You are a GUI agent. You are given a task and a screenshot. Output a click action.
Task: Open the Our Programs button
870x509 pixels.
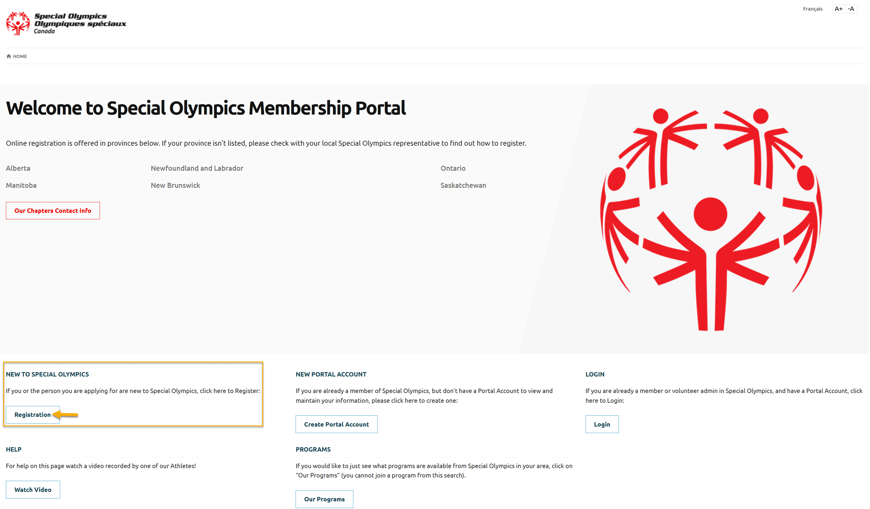324,499
